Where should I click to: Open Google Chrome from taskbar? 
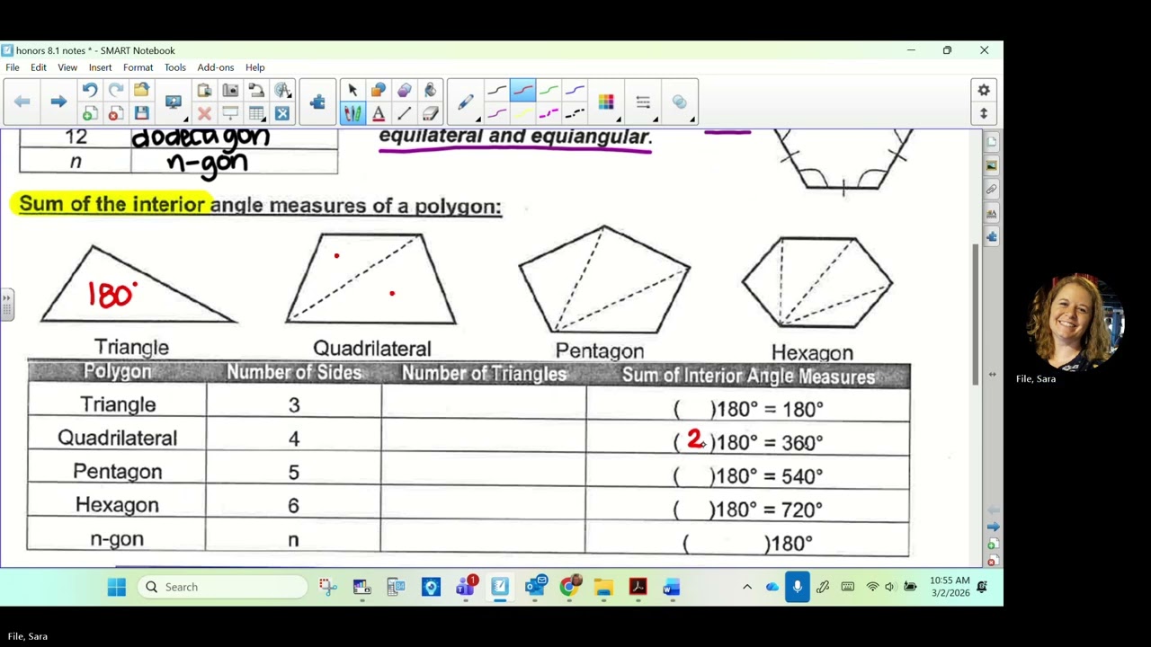point(569,587)
